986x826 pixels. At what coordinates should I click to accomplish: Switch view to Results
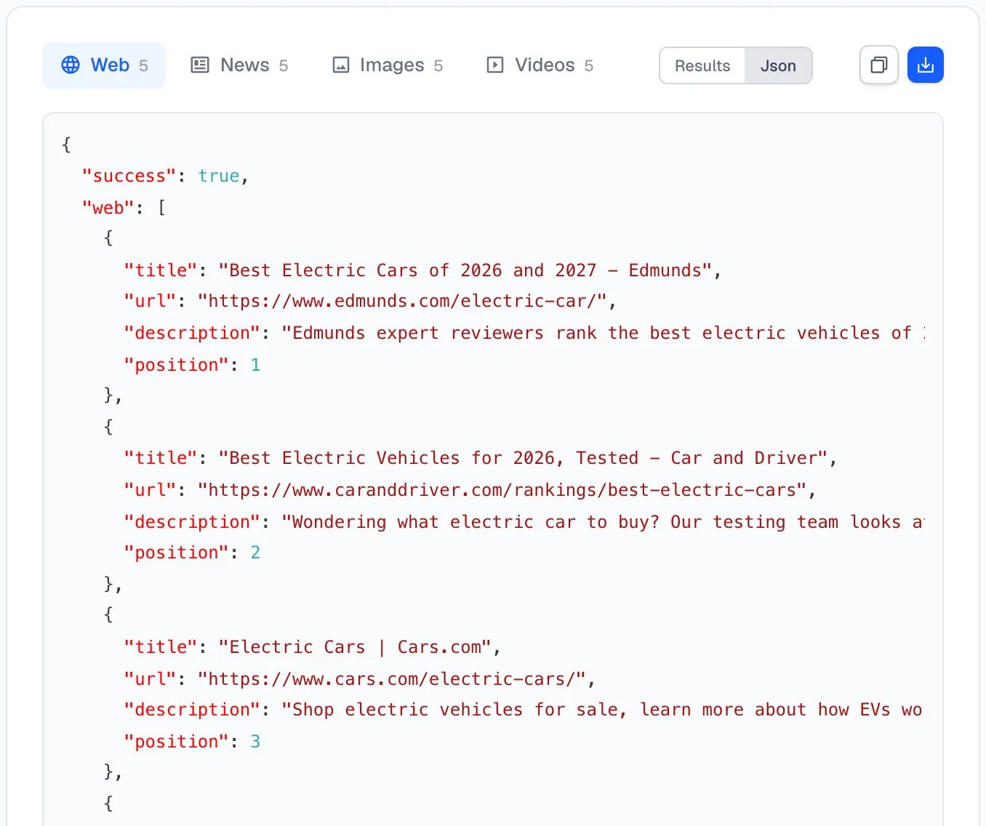(702, 66)
